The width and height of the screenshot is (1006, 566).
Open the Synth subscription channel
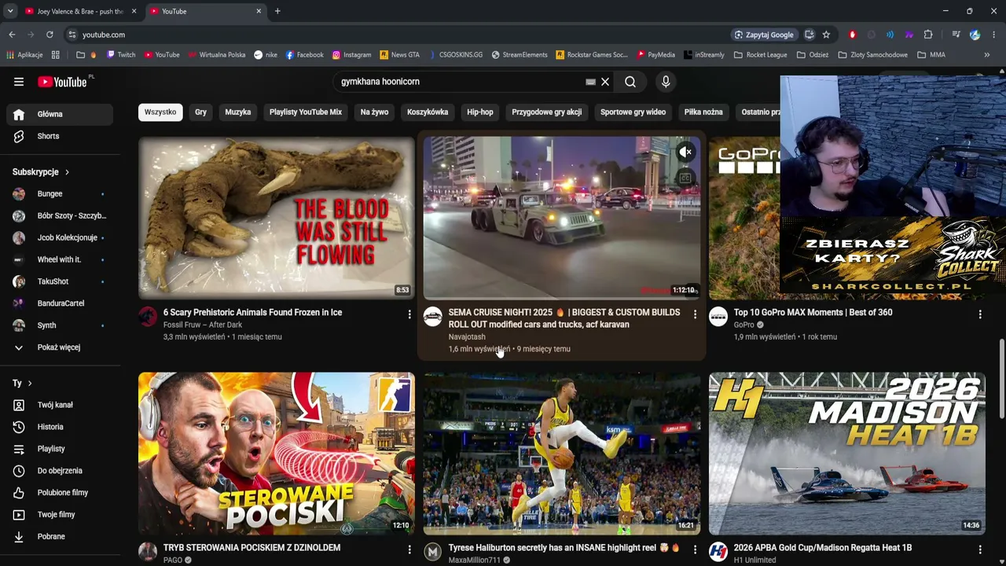pyautogui.click(x=60, y=325)
